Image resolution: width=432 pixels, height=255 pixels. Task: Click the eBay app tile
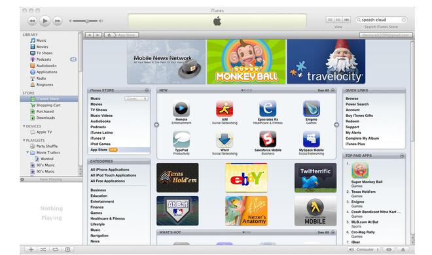pyautogui.click(x=246, y=177)
